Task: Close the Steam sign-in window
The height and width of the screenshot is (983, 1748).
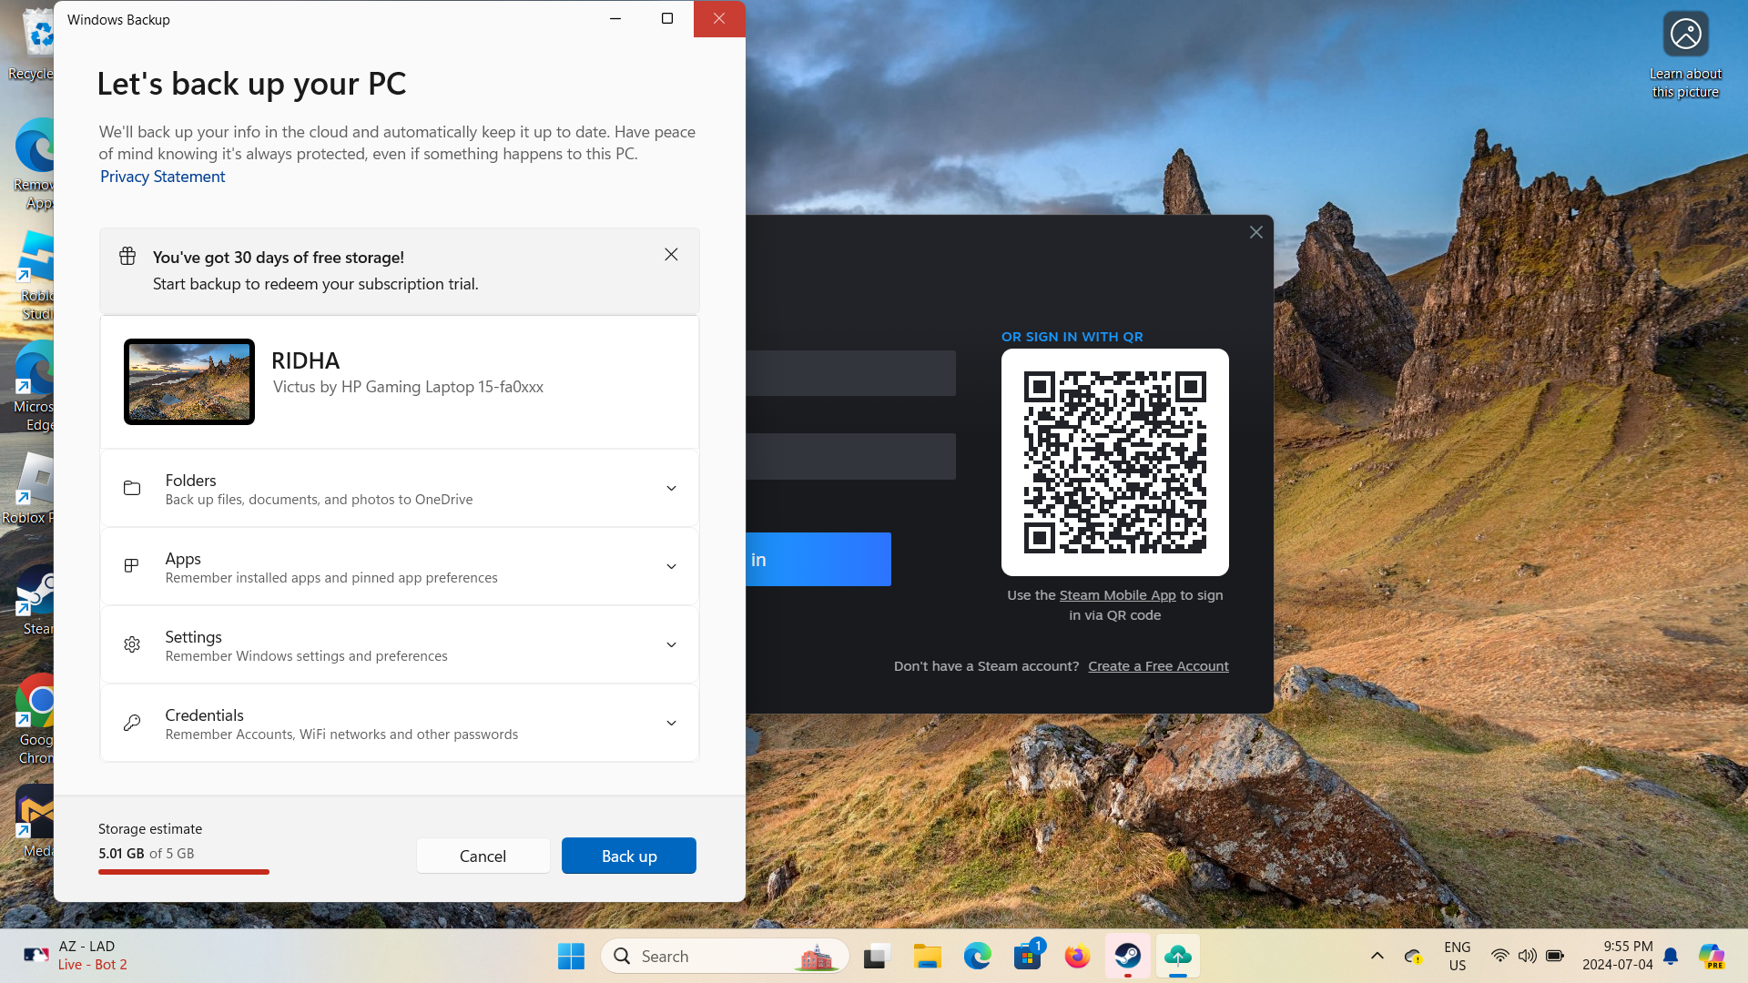Action: [1256, 232]
